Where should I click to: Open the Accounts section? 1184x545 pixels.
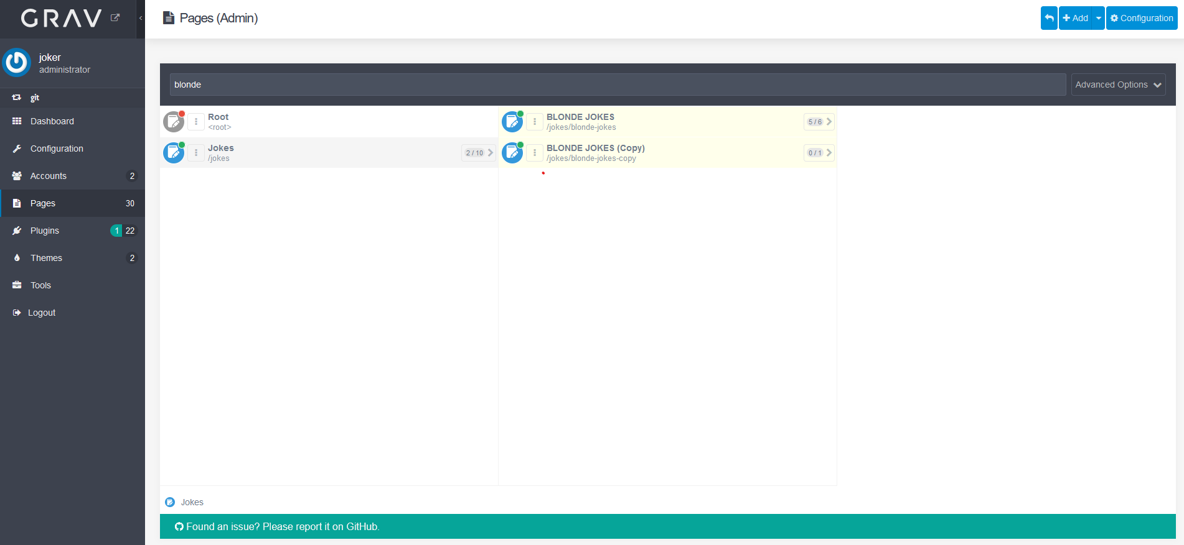point(72,176)
